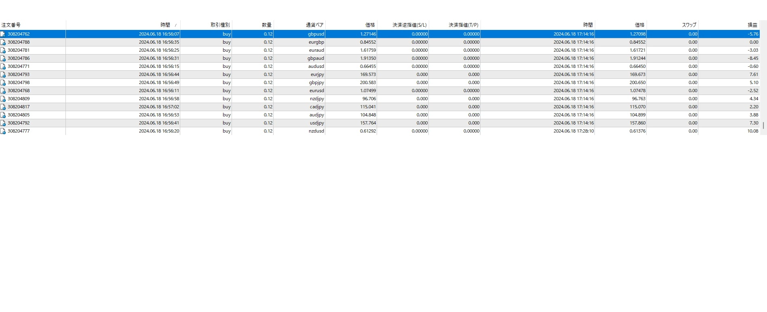This screenshot has width=767, height=312.
Task: Click the 損益 column header
Action: point(752,25)
